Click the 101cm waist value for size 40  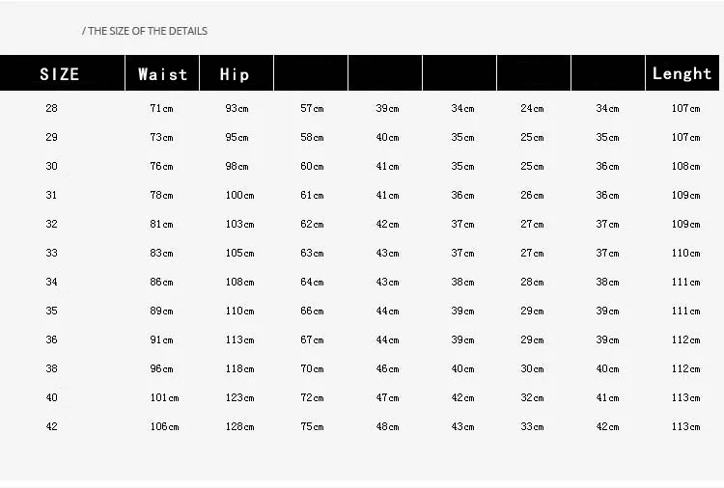(x=164, y=397)
